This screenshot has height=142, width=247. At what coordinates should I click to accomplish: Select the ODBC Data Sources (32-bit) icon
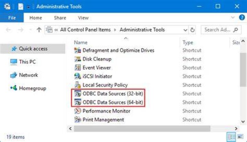coord(78,94)
